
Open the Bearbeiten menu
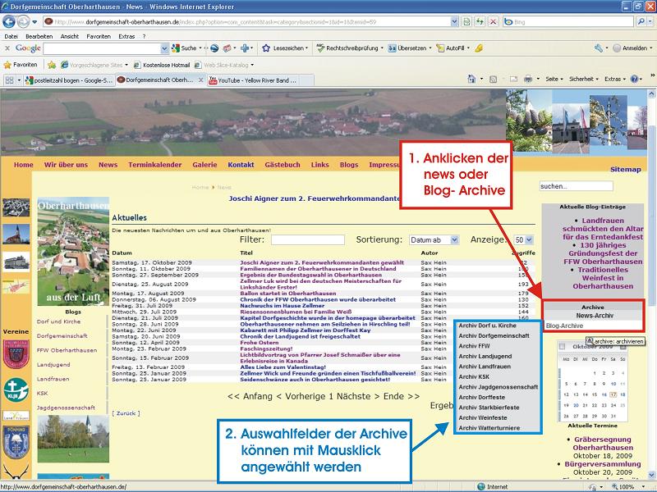click(39, 36)
